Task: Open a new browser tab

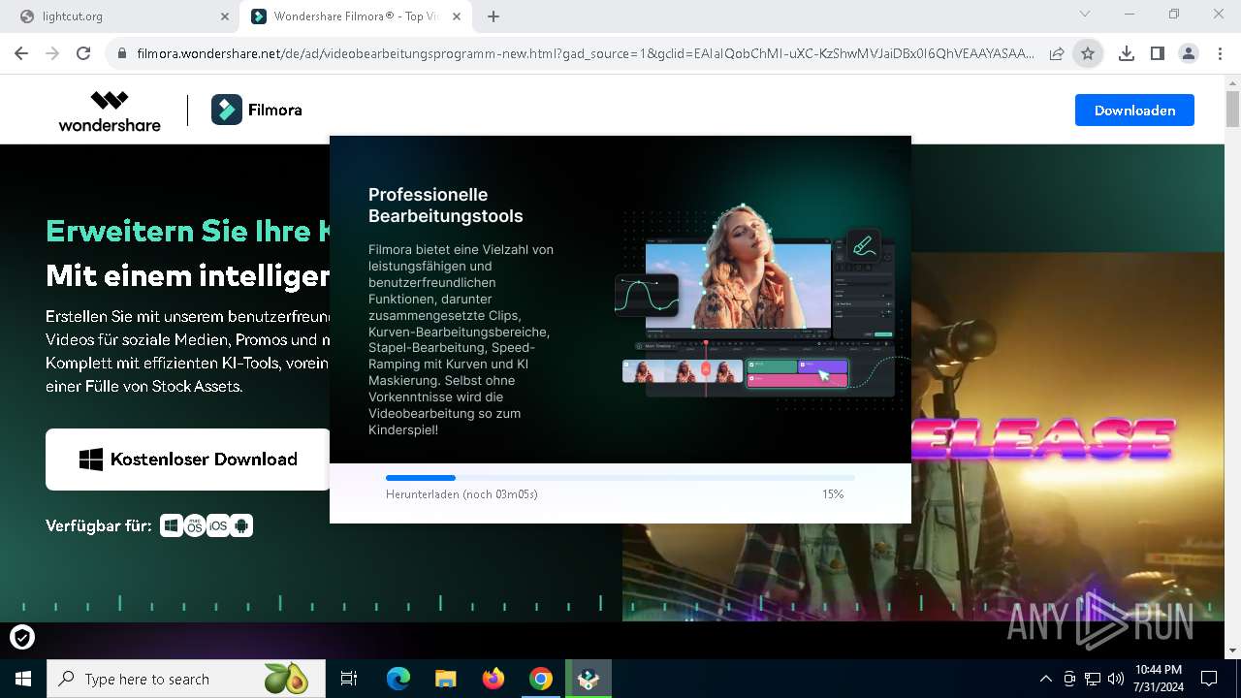Action: [493, 16]
